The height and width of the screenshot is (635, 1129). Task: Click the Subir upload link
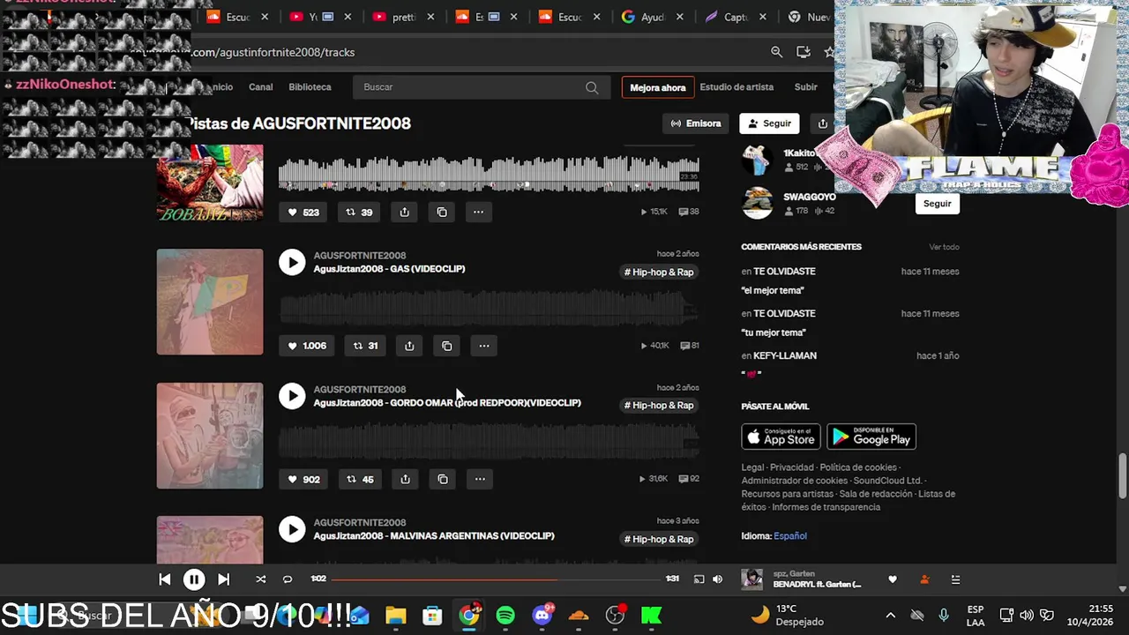pos(806,87)
